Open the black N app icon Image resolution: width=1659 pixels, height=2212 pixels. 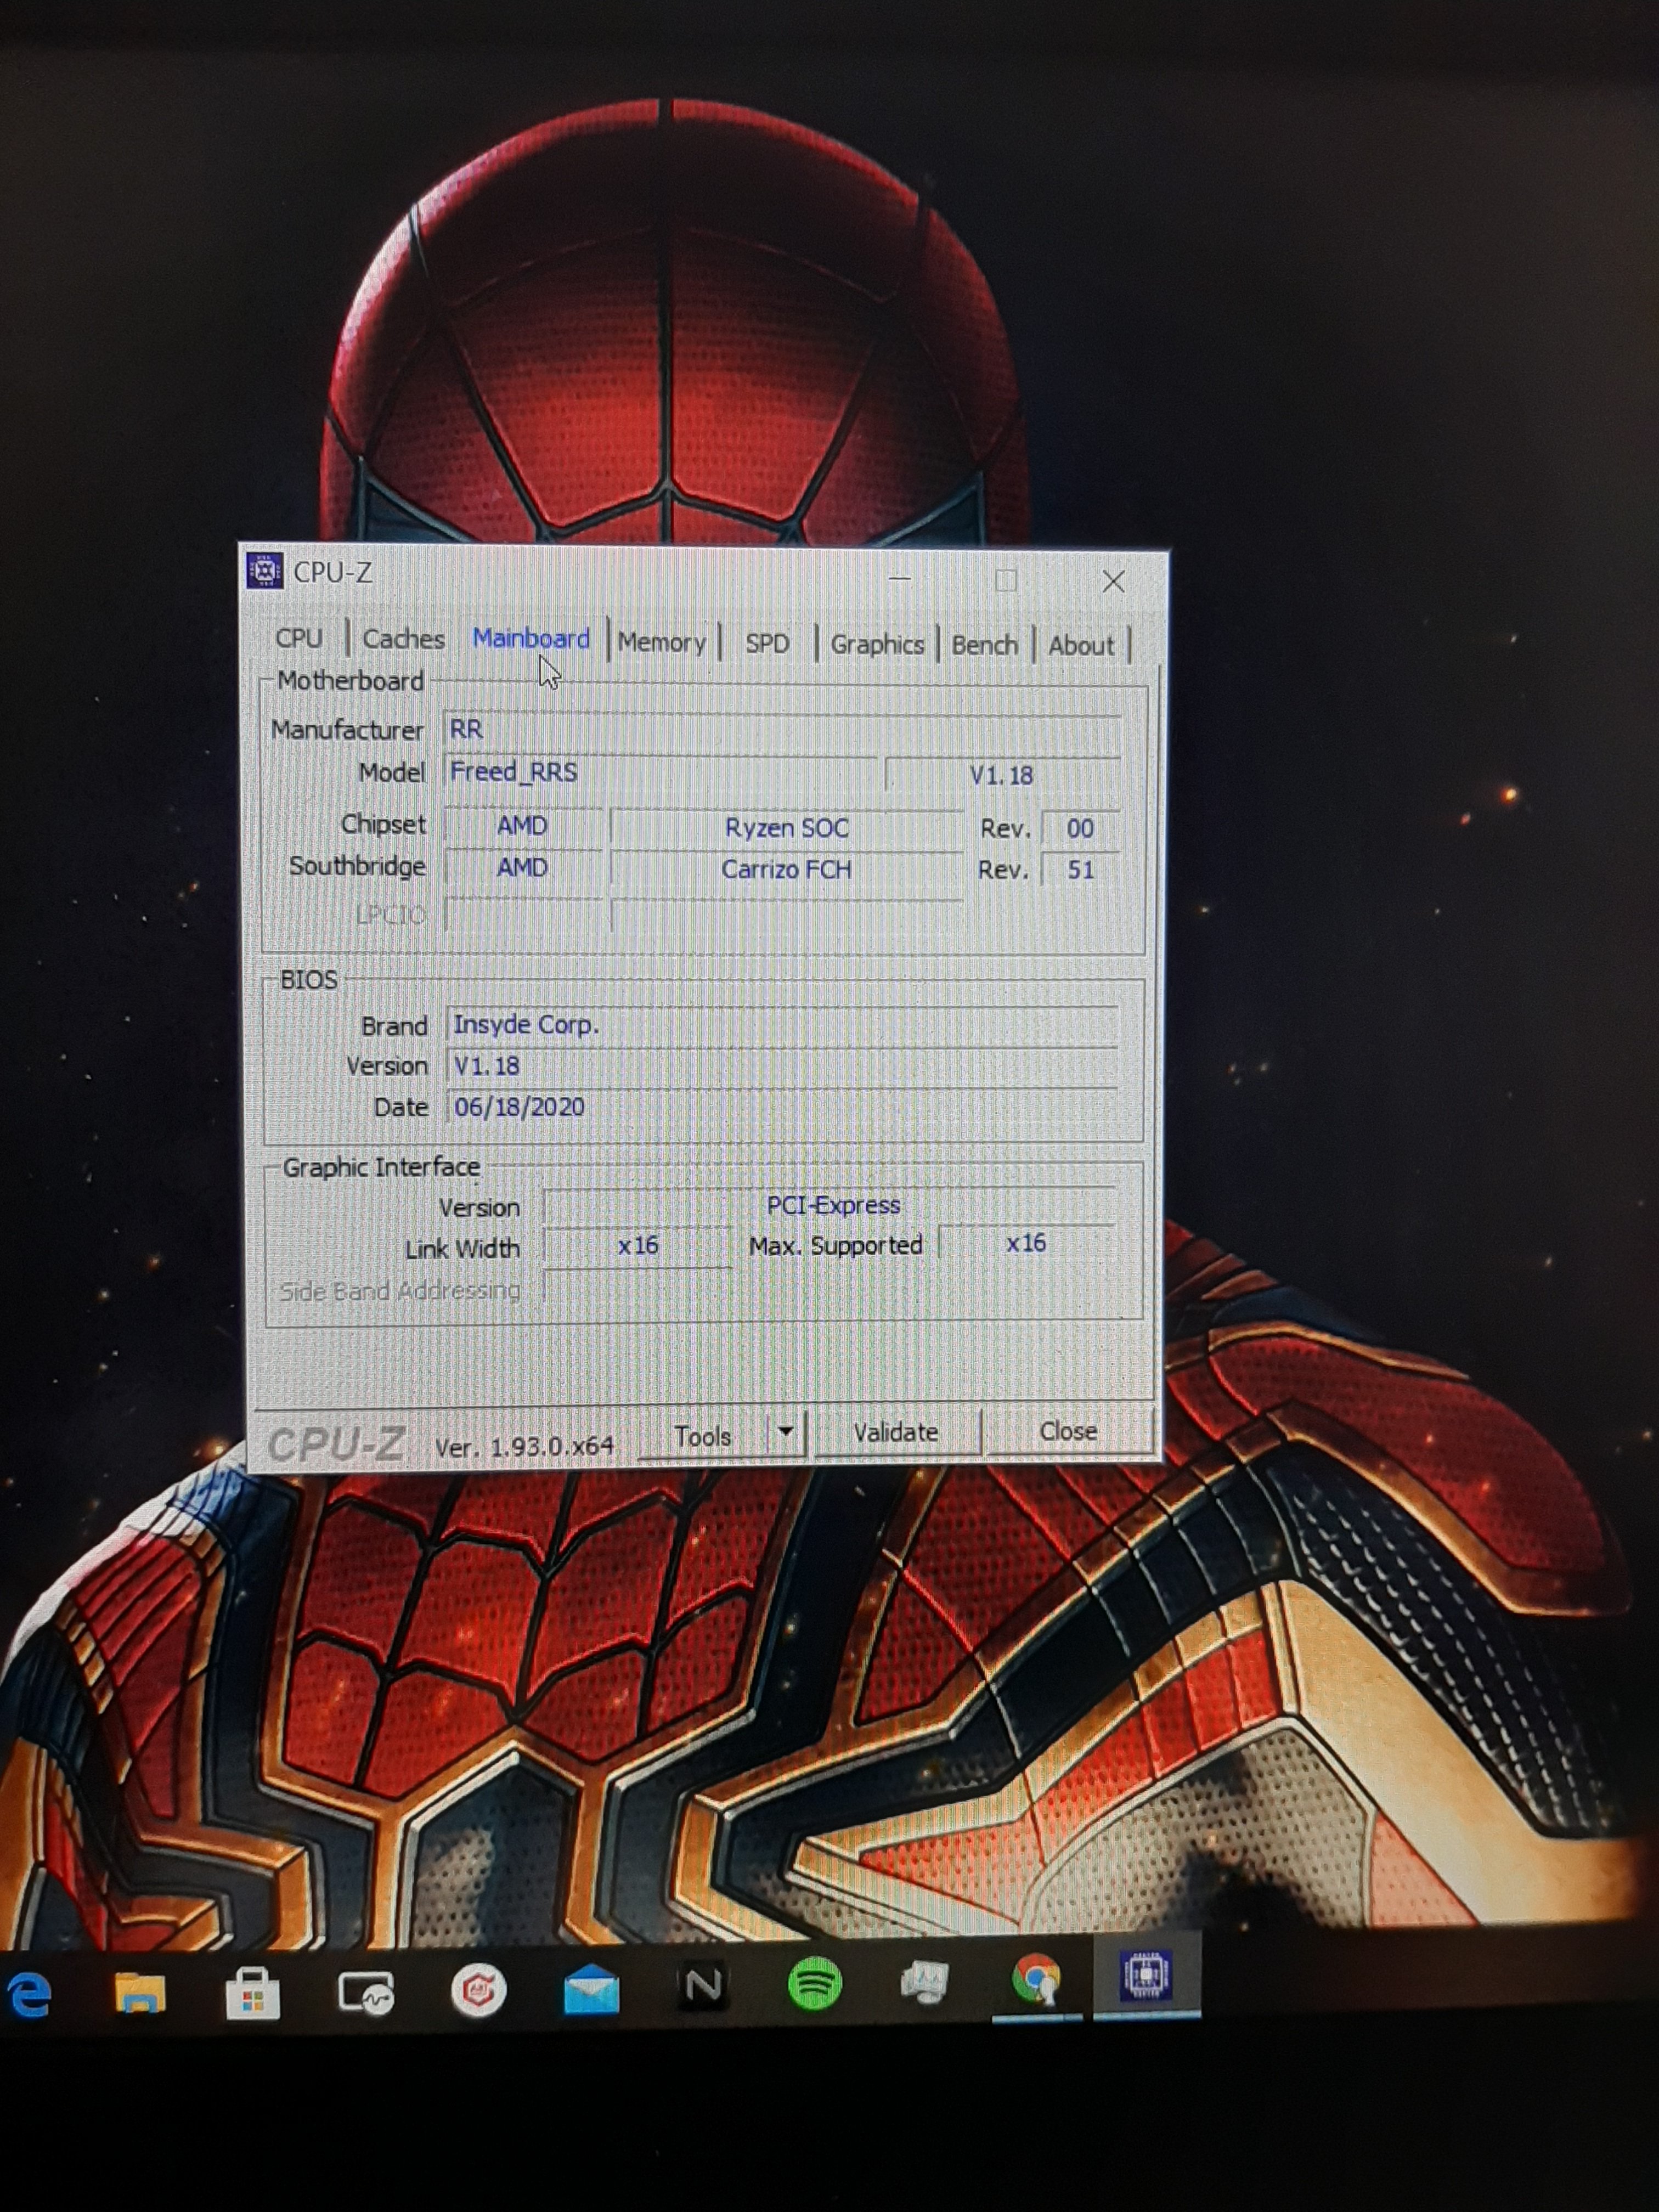[703, 1986]
